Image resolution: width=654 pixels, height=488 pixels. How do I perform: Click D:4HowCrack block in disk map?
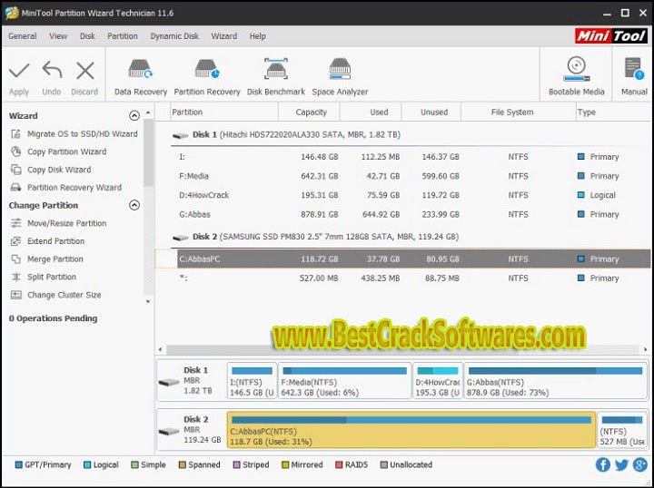pos(437,381)
